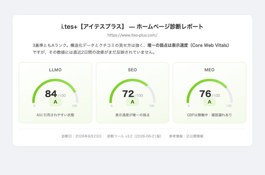Screen dimensions: 265x175
Task: Click the A rank badge under SEO
Action: [x=132, y=102]
